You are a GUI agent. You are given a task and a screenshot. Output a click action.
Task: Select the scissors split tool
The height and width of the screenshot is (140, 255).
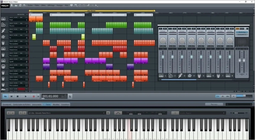pos(88,5)
